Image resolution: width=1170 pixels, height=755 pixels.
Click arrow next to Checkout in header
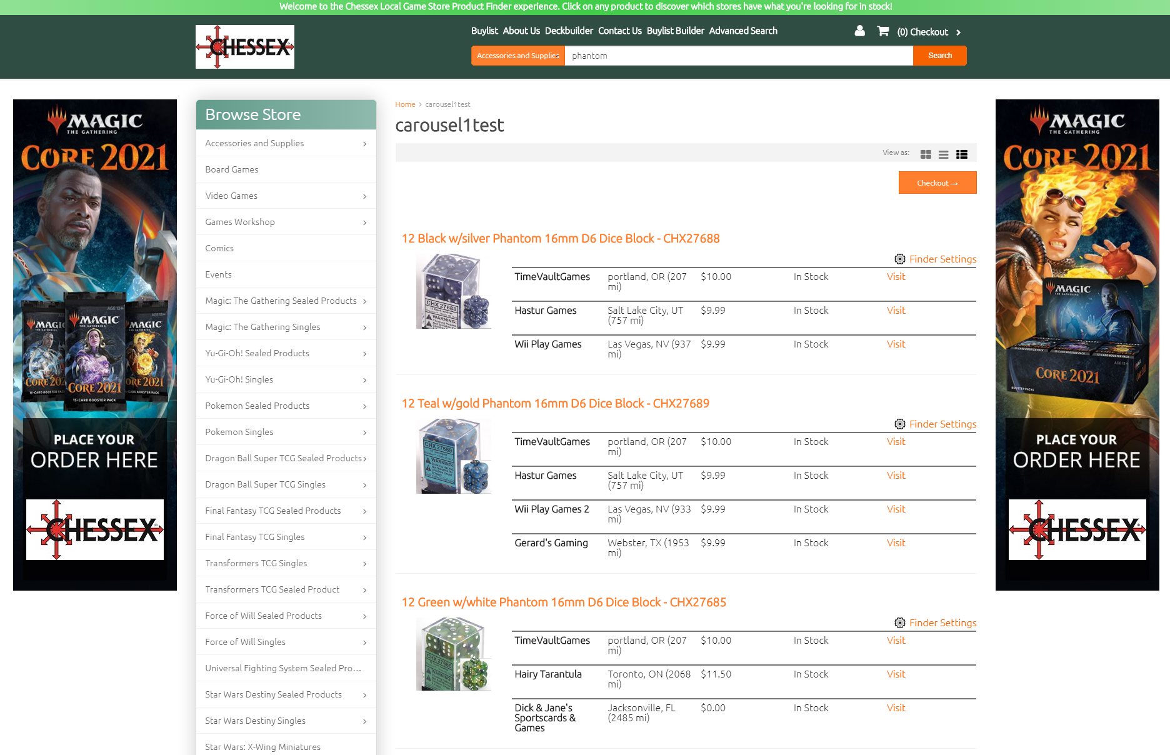click(958, 32)
